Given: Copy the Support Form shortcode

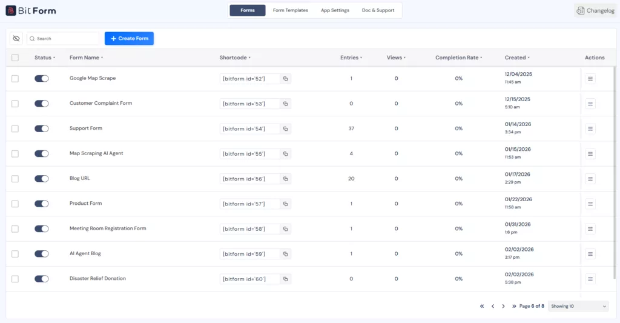Looking at the screenshot, I should pyautogui.click(x=286, y=128).
